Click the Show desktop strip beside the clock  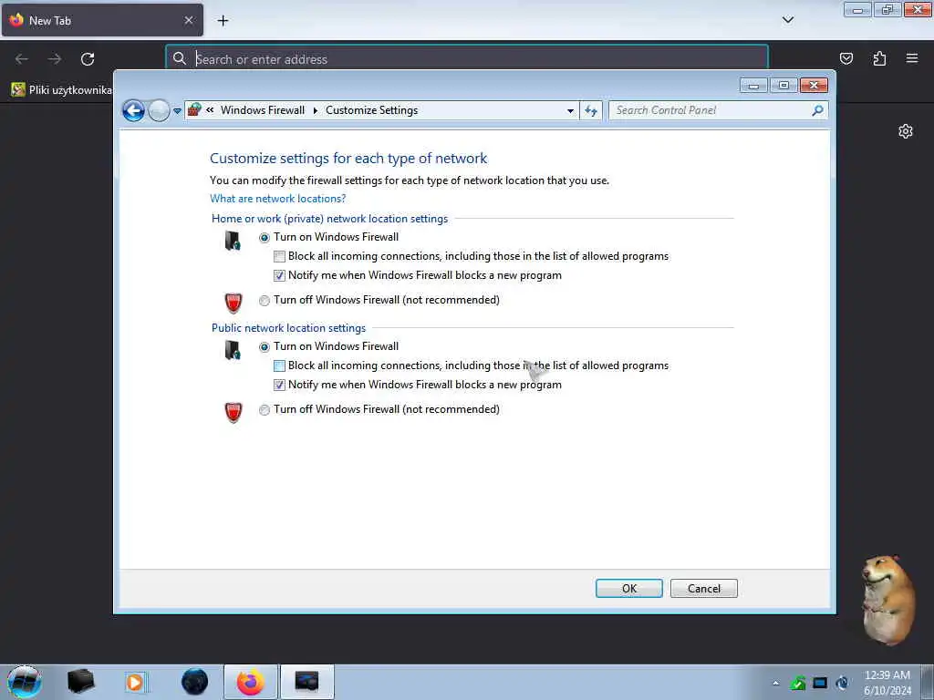point(928,682)
